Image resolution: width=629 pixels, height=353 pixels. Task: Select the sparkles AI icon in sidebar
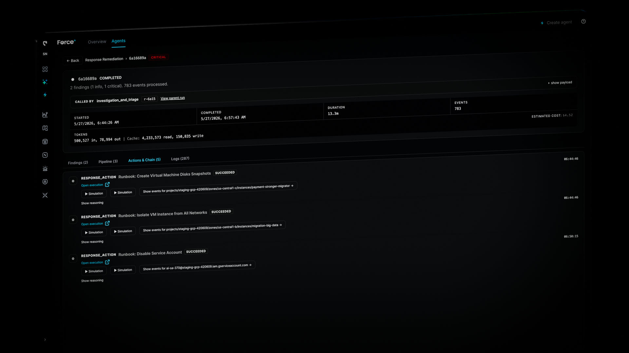tap(45, 82)
